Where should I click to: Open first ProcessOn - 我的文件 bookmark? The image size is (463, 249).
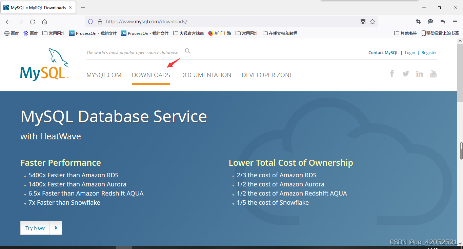(x=93, y=33)
